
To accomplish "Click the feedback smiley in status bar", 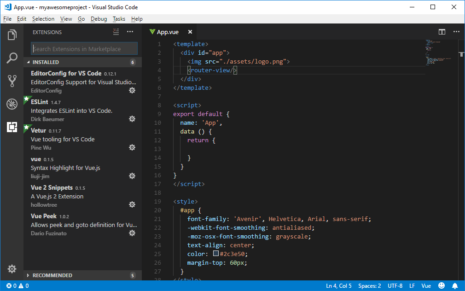I will pos(442,285).
